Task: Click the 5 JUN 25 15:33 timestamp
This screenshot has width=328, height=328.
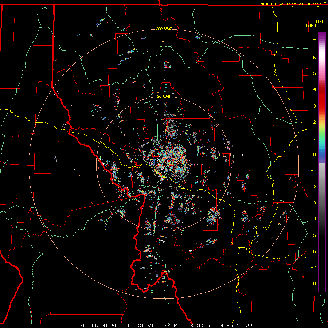Action: (230, 325)
